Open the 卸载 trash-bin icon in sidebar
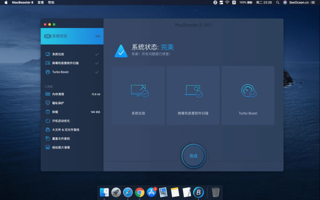Viewport: 320px width, 200px height. point(48,112)
